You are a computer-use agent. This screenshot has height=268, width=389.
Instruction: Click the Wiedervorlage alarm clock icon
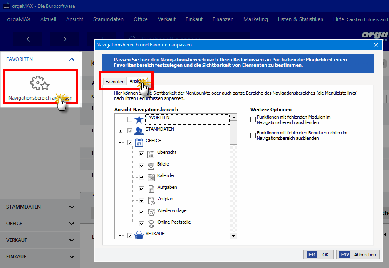pos(151,212)
